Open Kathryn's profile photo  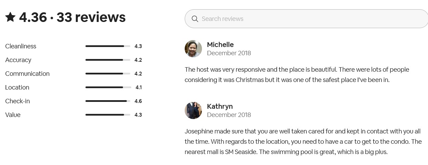coord(193,110)
